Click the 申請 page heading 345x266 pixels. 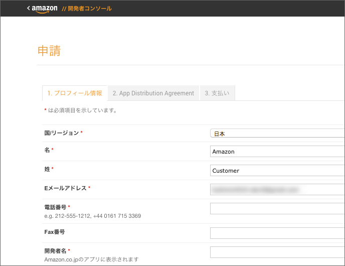(x=49, y=51)
